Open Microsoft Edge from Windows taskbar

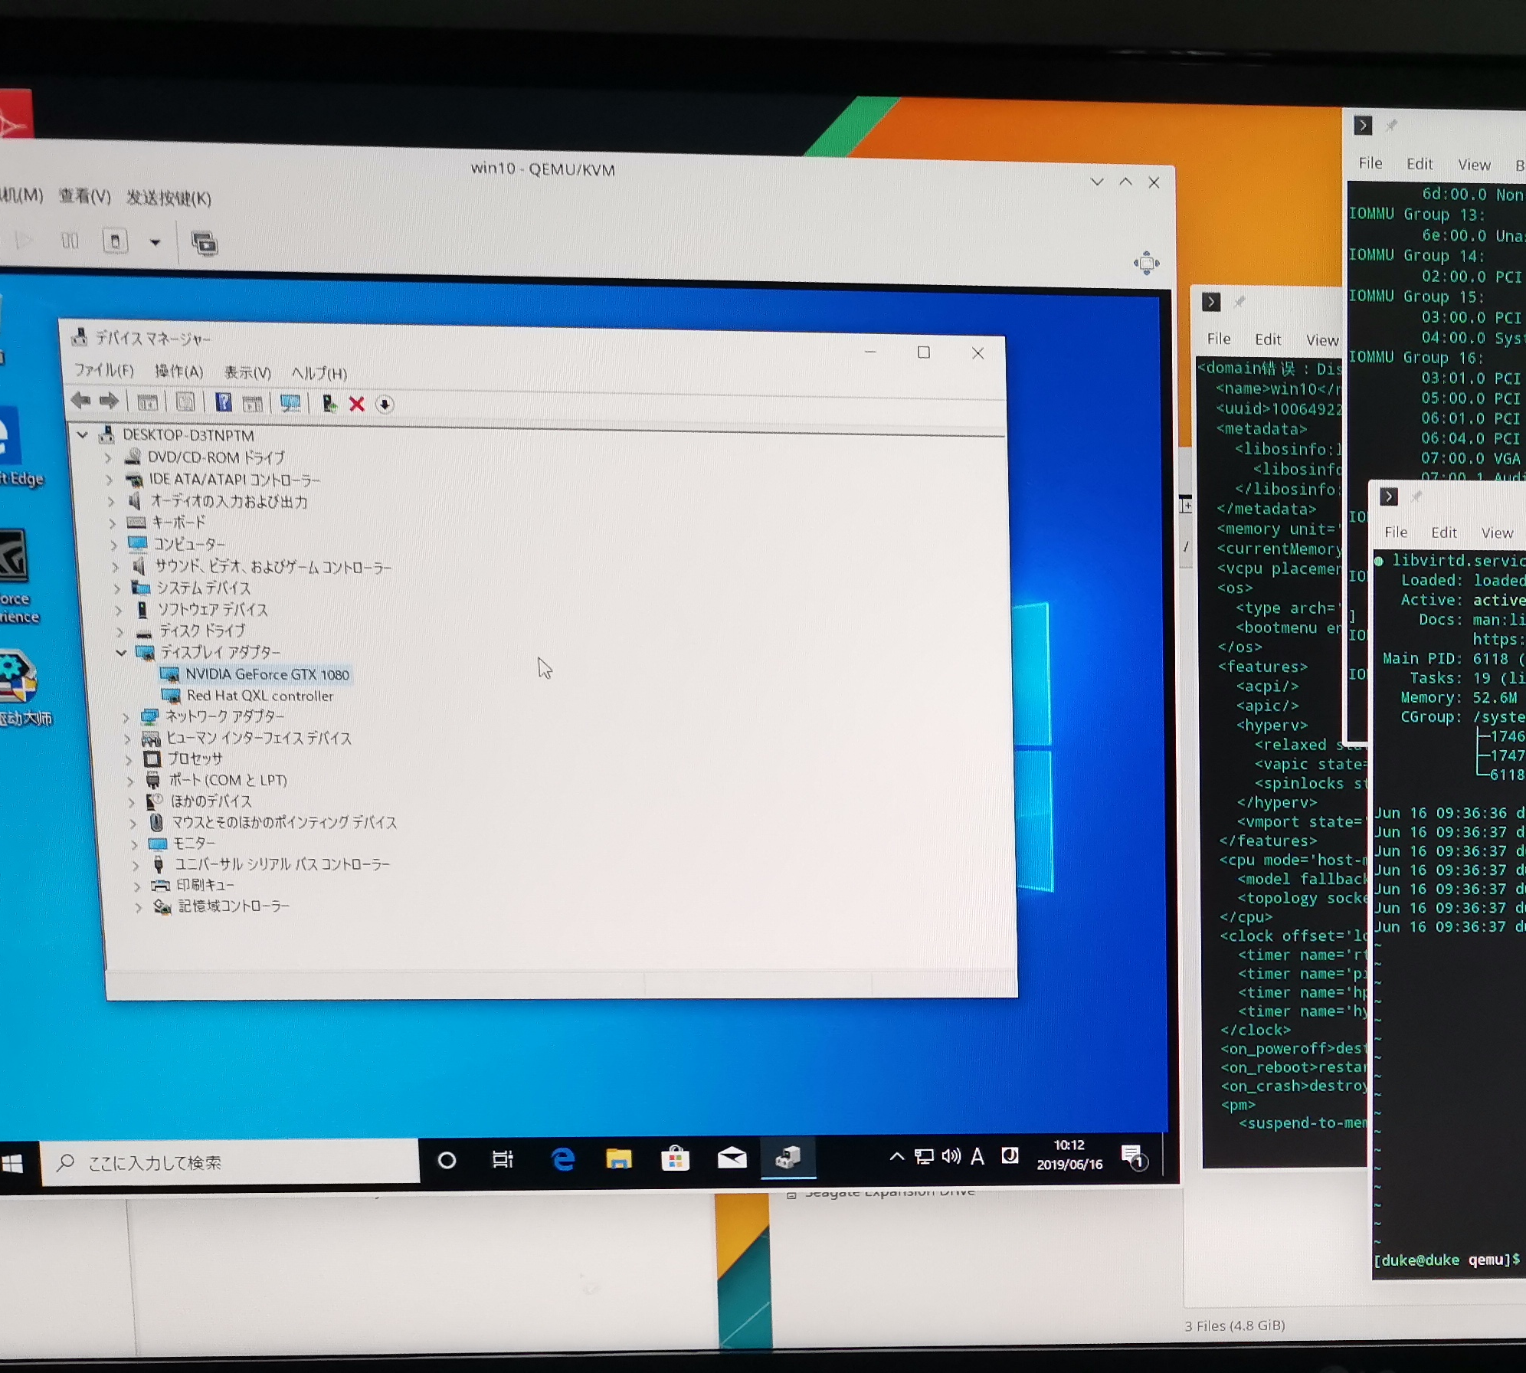[x=563, y=1159]
